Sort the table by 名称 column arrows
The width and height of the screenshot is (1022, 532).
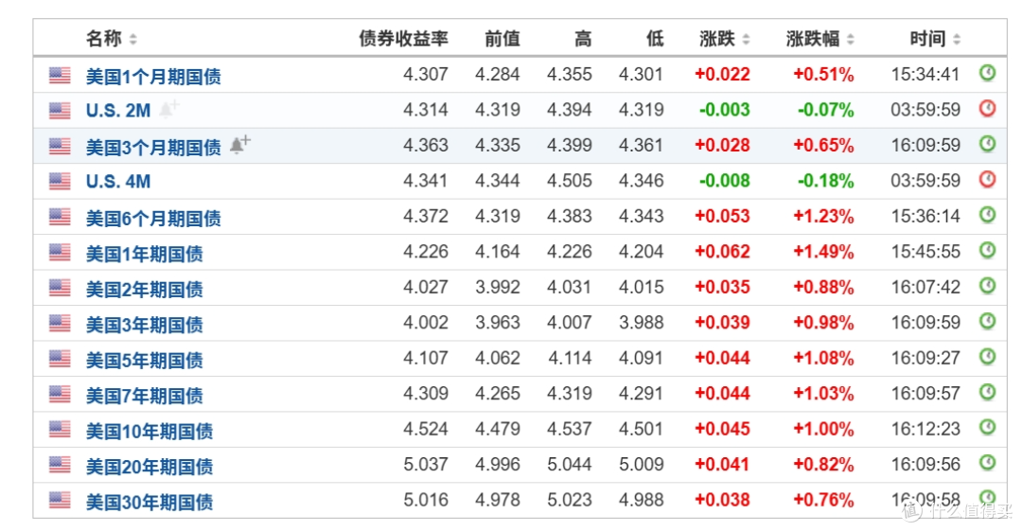click(x=133, y=39)
